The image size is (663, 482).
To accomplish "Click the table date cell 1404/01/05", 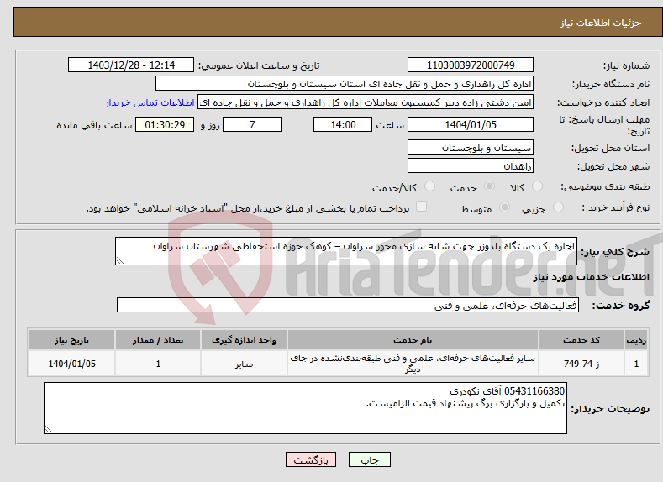I will click(71, 364).
